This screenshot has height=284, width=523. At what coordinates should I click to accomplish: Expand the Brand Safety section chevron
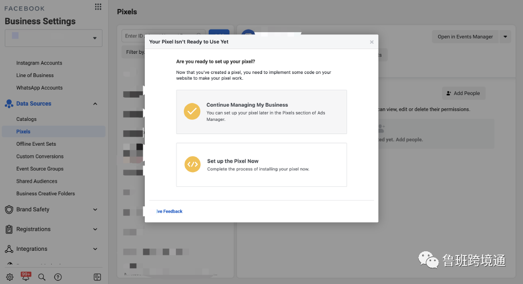click(x=95, y=210)
